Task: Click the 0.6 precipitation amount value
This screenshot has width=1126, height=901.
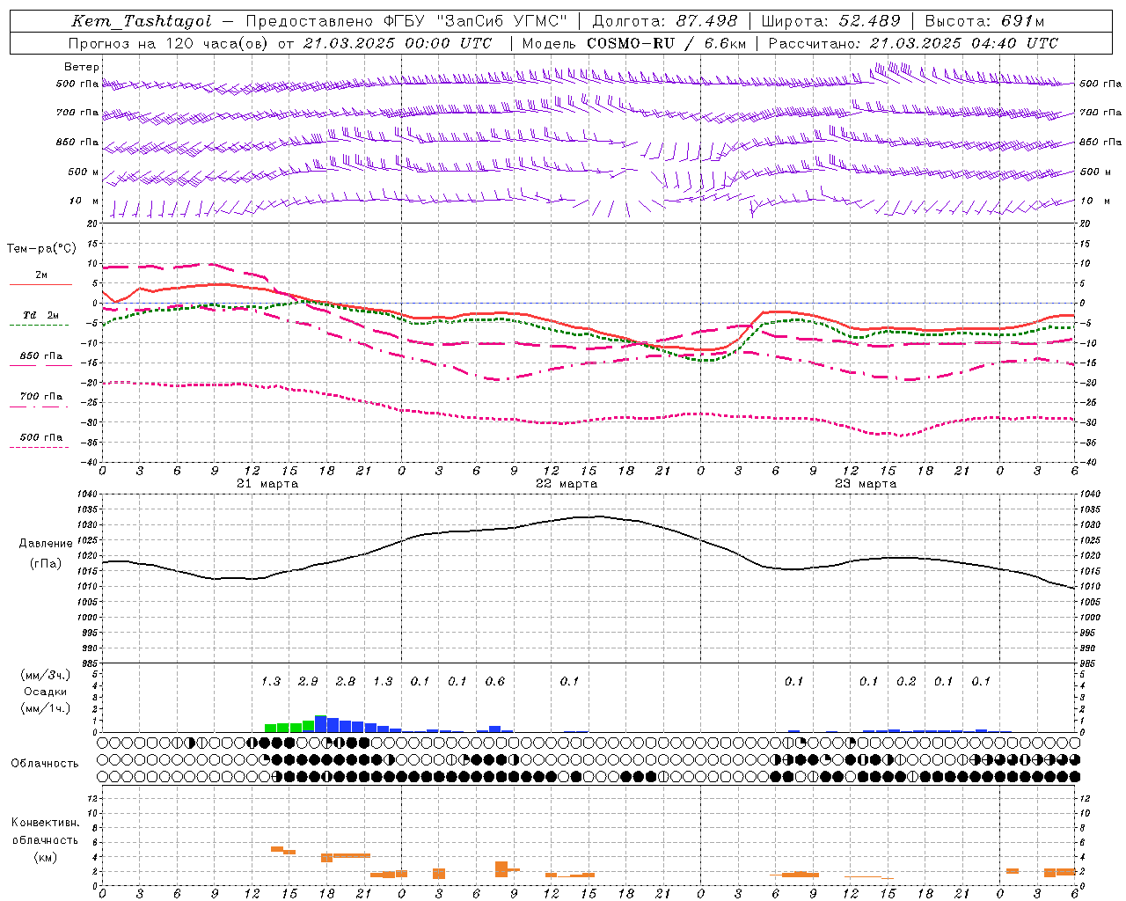Action: [x=495, y=681]
